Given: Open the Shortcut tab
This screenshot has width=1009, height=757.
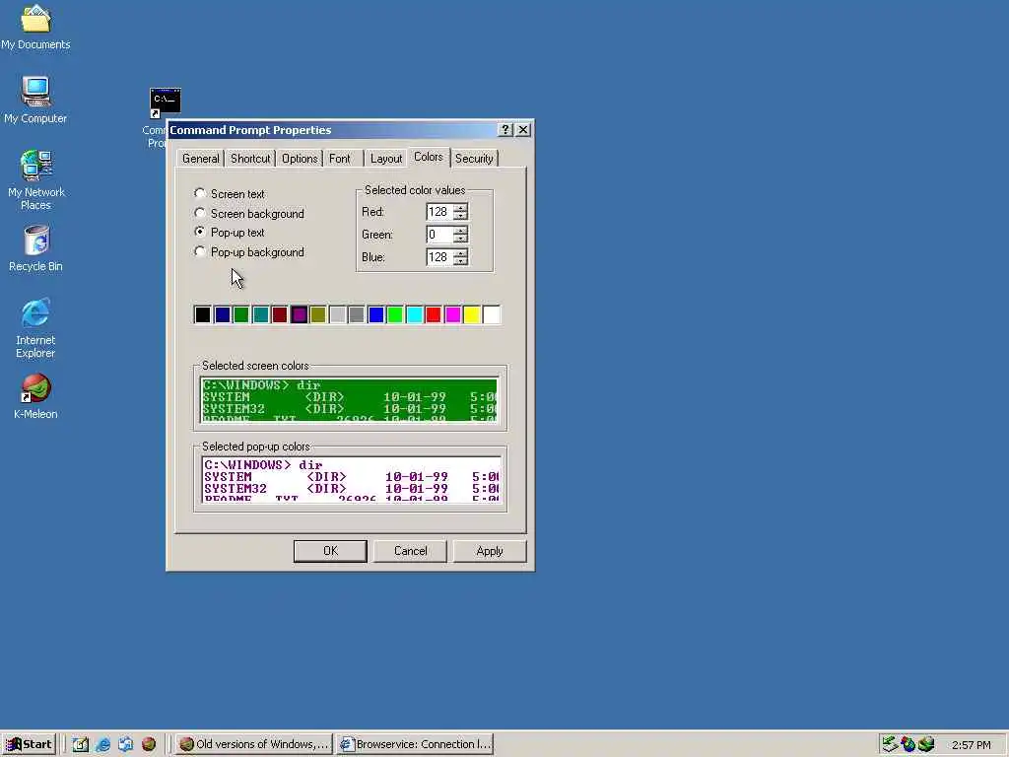Looking at the screenshot, I should pyautogui.click(x=249, y=159).
